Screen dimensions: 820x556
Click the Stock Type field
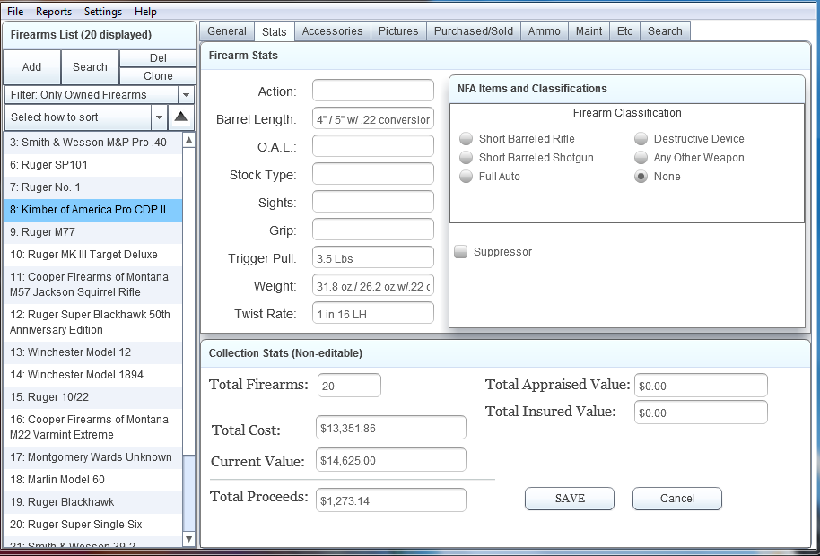(x=373, y=174)
